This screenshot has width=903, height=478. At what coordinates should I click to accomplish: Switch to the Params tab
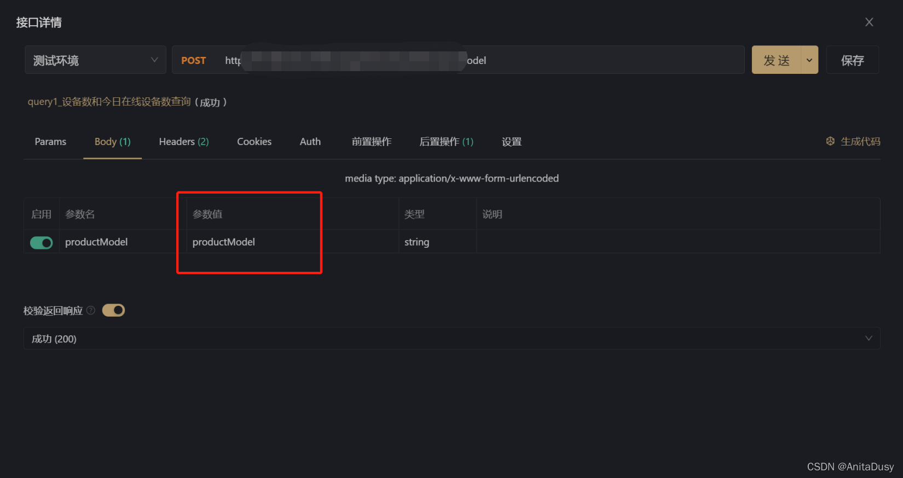50,142
